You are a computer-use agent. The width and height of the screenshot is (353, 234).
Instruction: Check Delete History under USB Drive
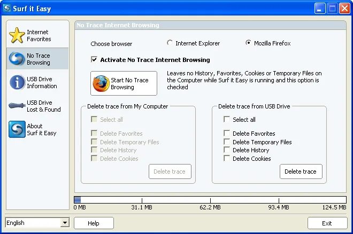click(227, 150)
